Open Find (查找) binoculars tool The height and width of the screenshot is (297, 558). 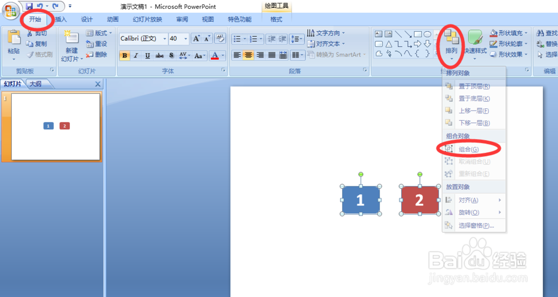[547, 33]
